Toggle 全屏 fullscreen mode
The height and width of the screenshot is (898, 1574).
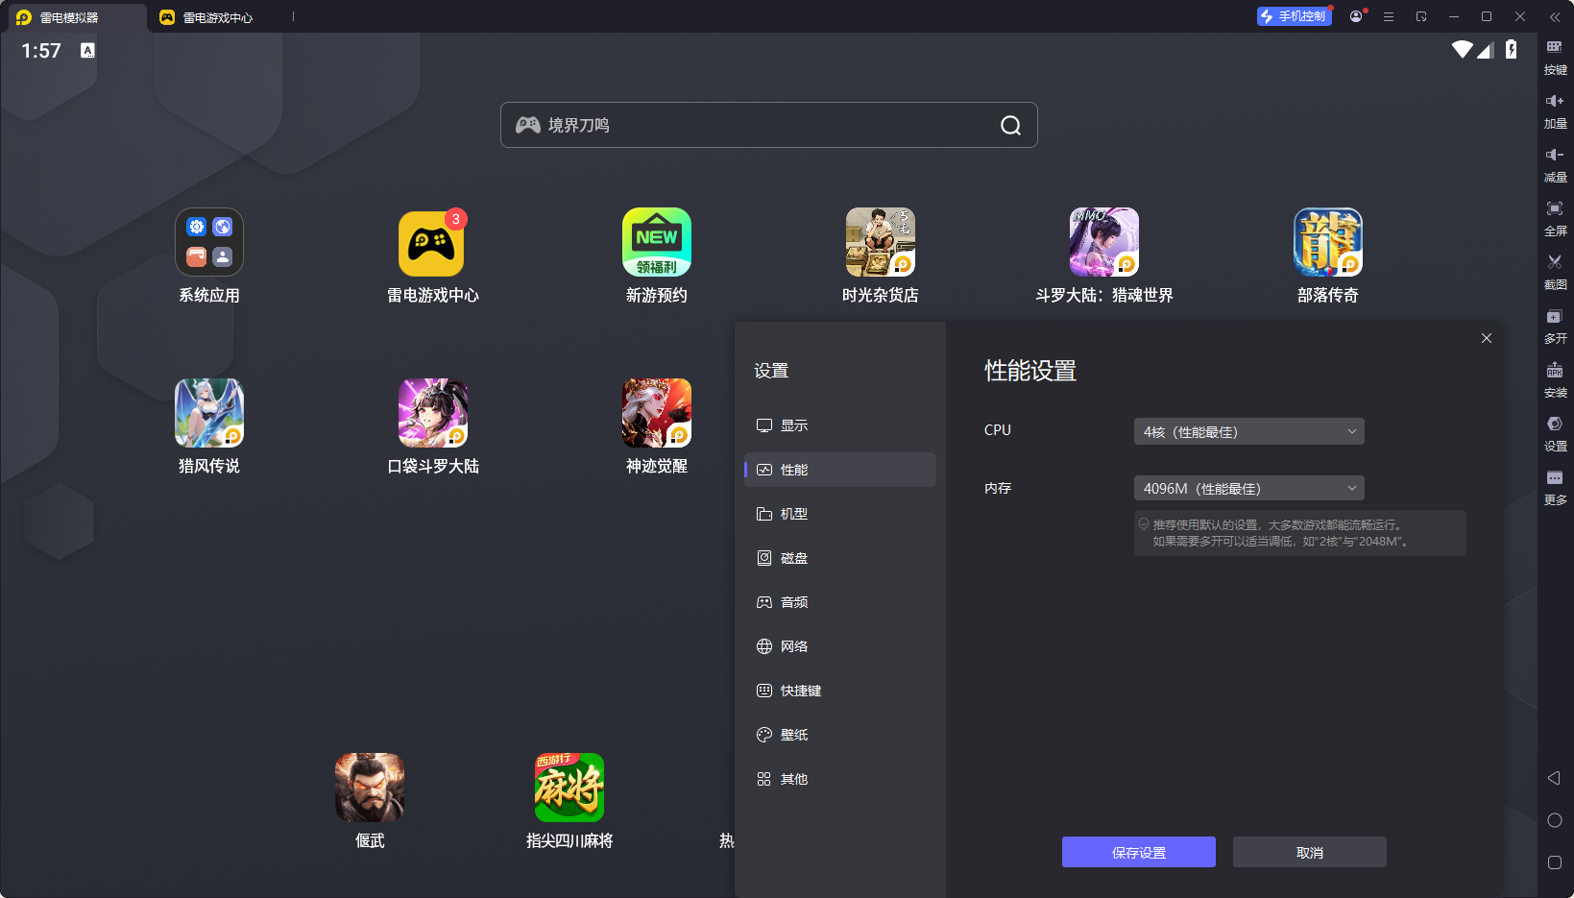pyautogui.click(x=1555, y=219)
